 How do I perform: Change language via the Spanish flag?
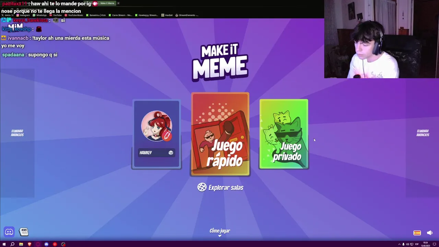[x=417, y=233]
